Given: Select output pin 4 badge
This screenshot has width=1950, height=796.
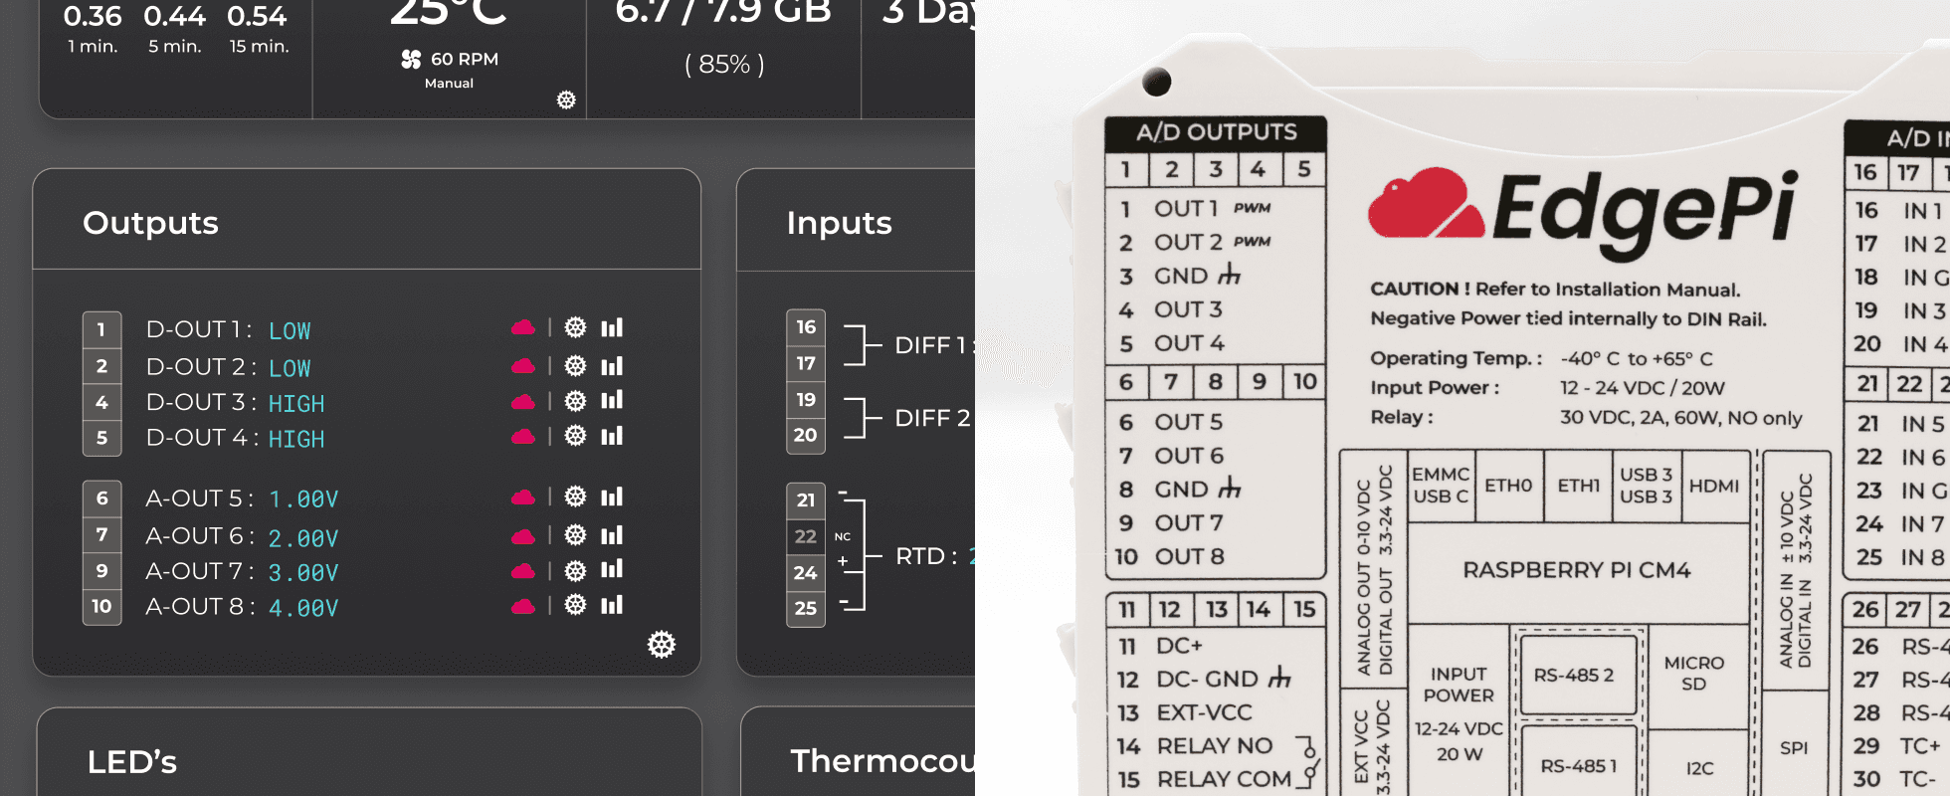Looking at the screenshot, I should coord(101,402).
